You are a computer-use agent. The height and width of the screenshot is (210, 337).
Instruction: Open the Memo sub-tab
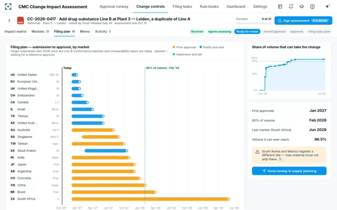tap(85, 31)
